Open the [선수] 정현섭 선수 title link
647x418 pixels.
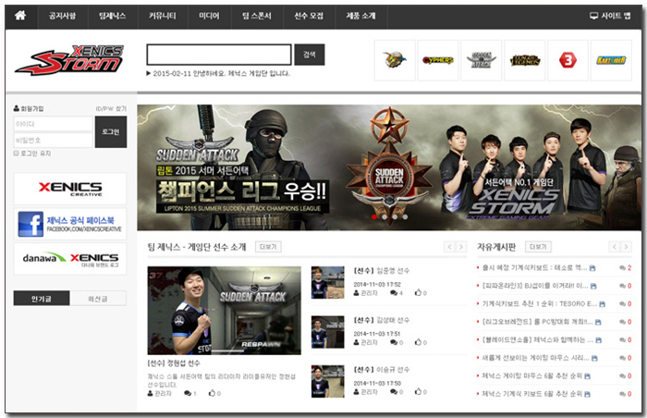pos(174,363)
